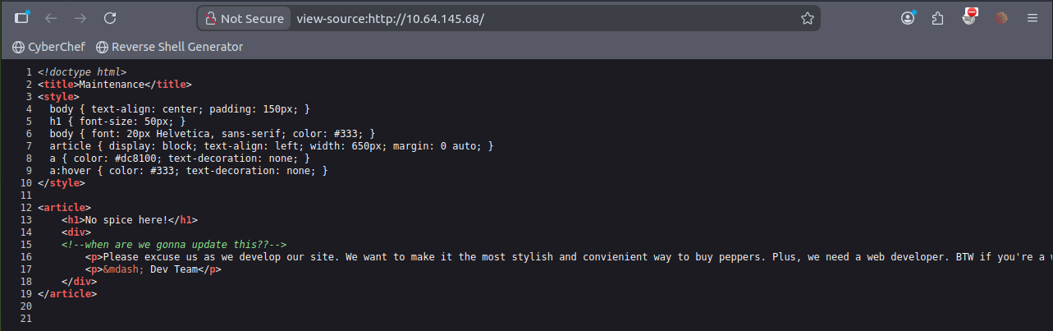1053x331 pixels.
Task: Open the Firefox account icon
Action: (908, 18)
